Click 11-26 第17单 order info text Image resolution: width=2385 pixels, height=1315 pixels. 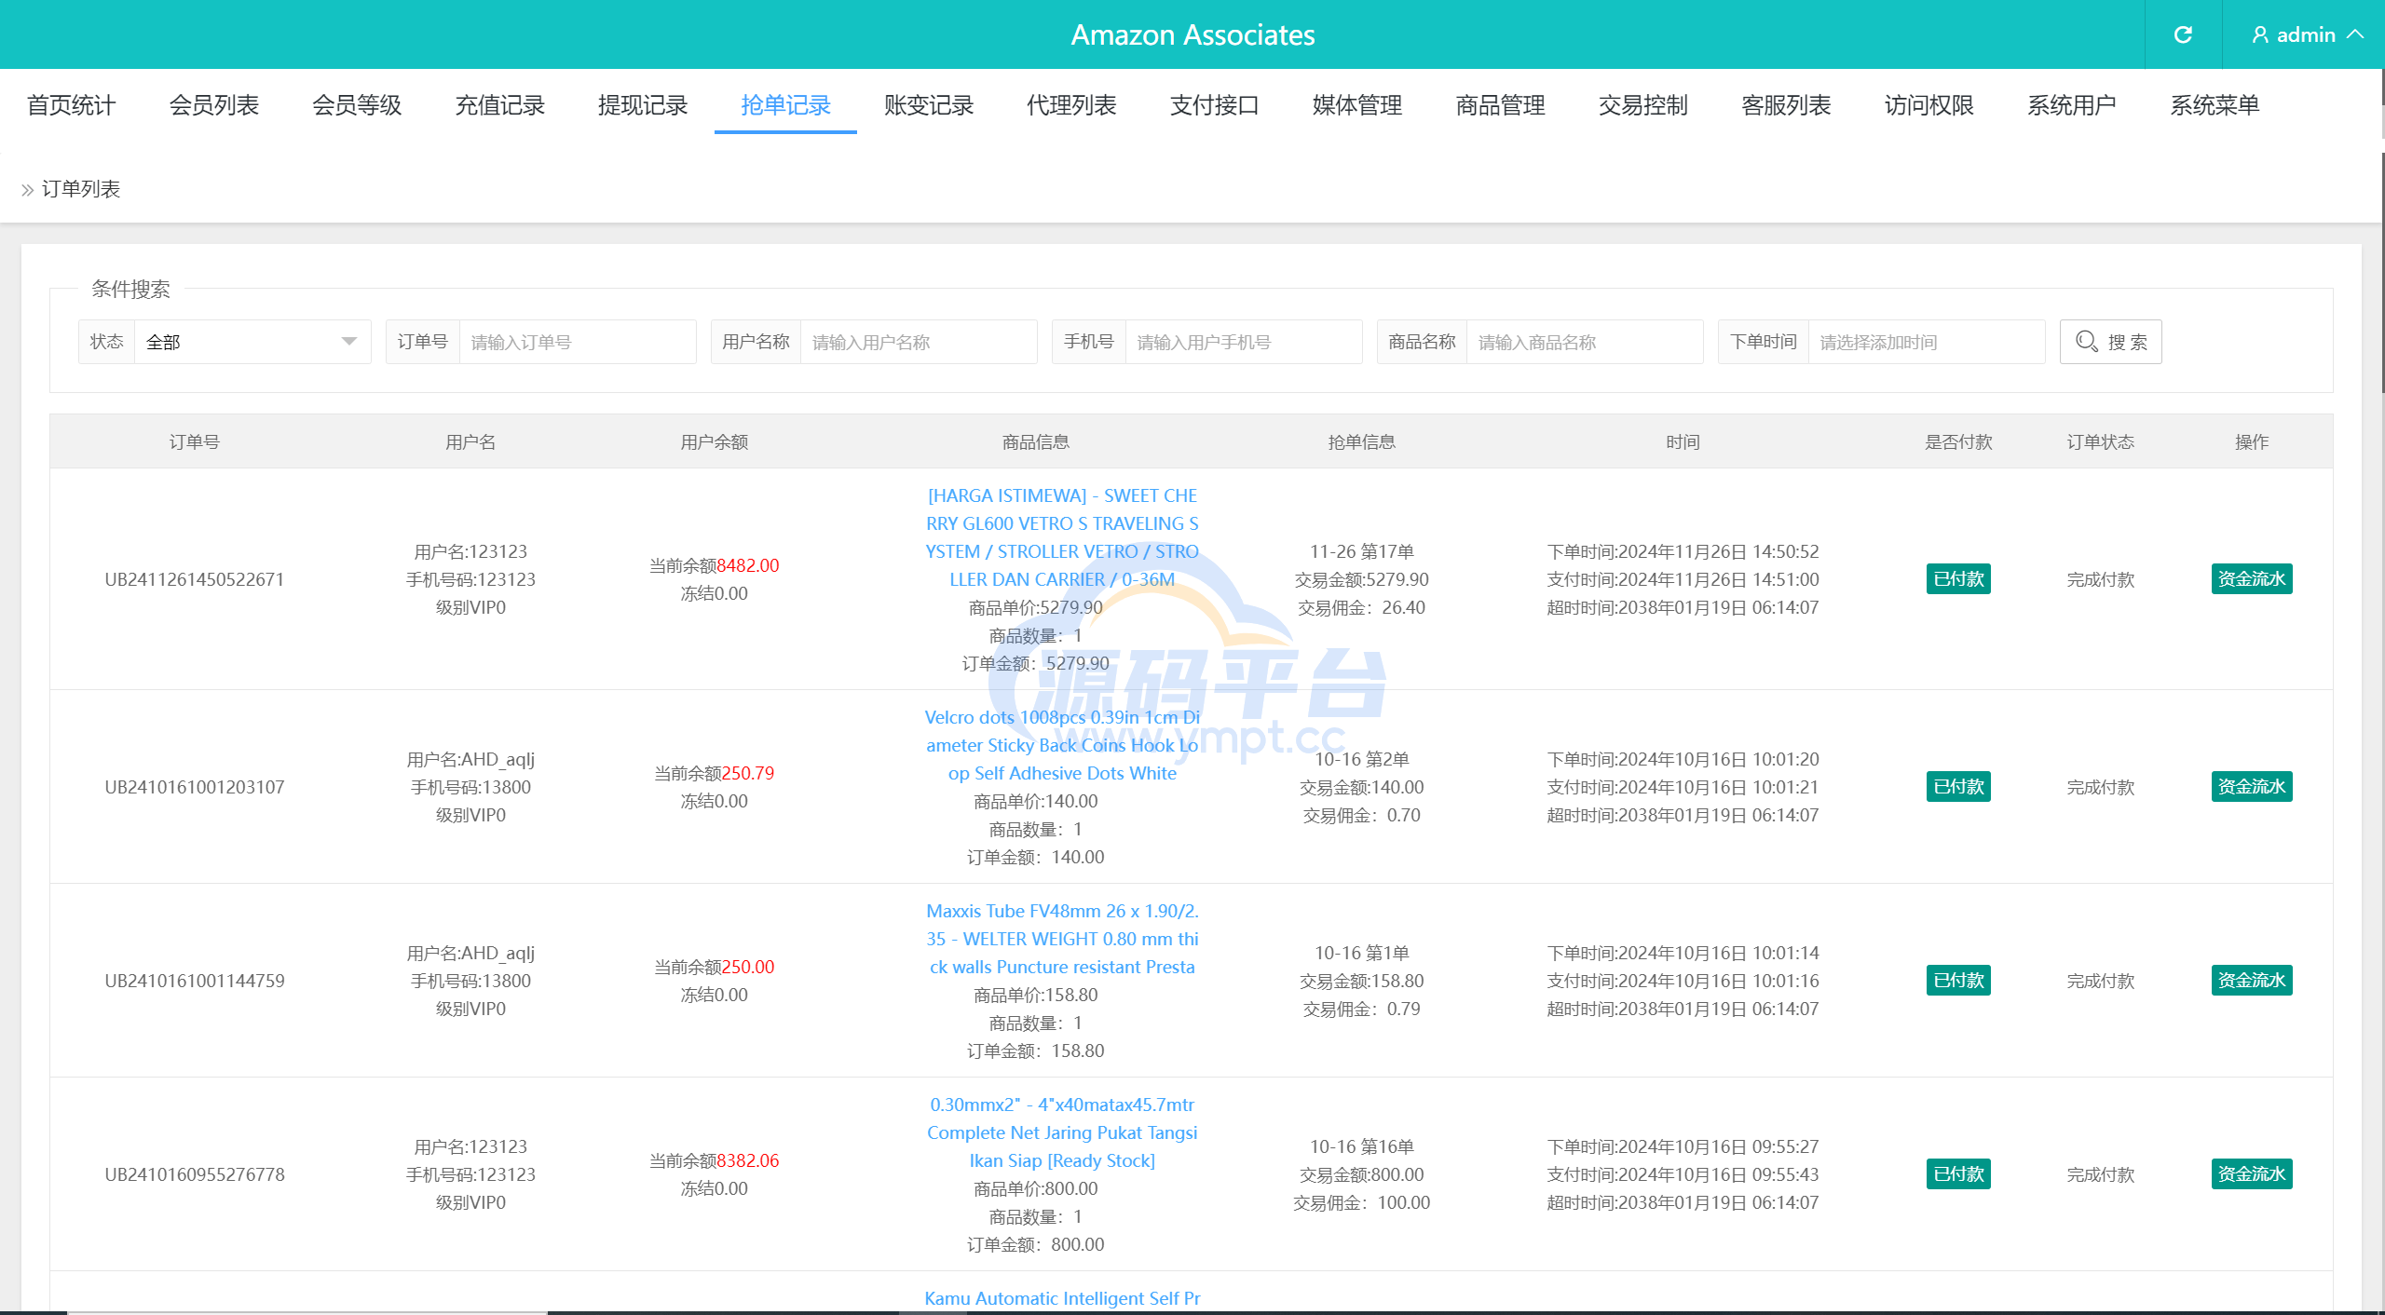[x=1362, y=551]
